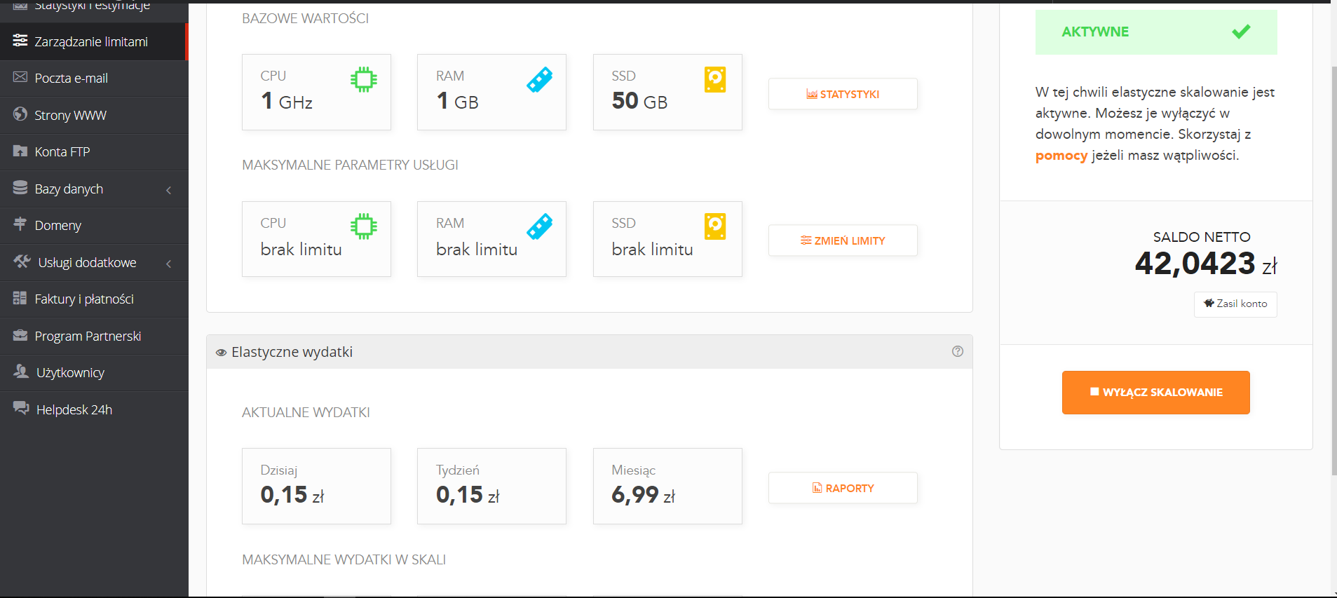1337x598 pixels.
Task: Expand the Bazy danych submenu
Action: [x=168, y=190]
